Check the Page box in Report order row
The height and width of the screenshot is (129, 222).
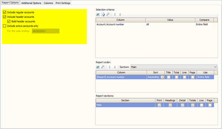(192, 77)
